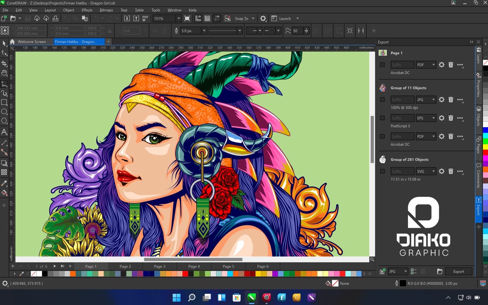Change Page 1 format PDF dropdown
The height and width of the screenshot is (305, 488).
point(426,65)
